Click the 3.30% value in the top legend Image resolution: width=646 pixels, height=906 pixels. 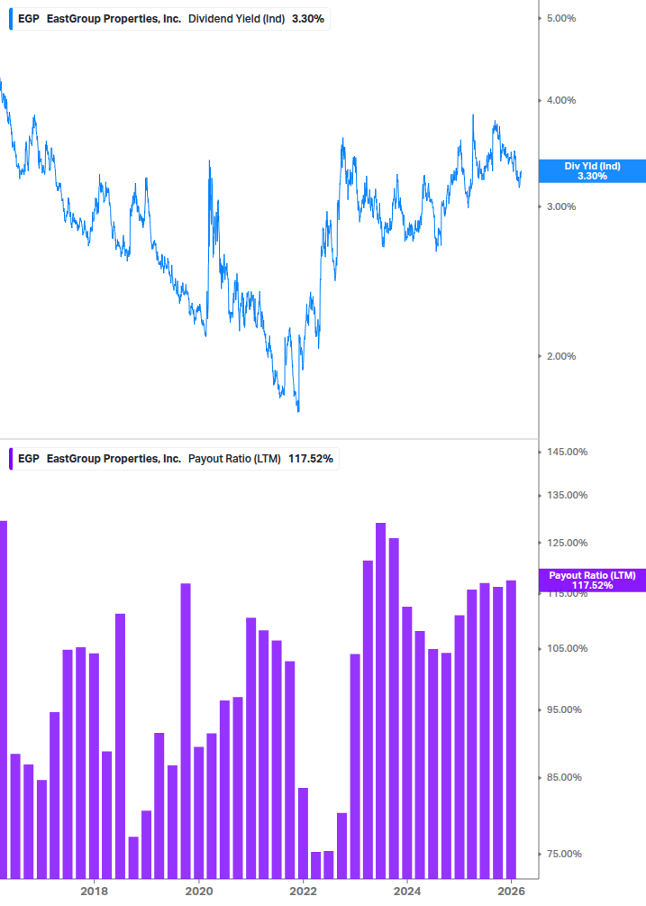308,19
